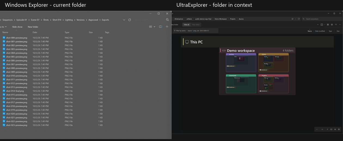Image resolution: width=343 pixels, height=141 pixels.
Task: Open the Nebula subfolder inside Projects
Action: tap(279, 80)
